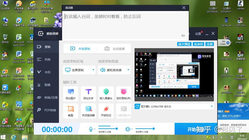Switch to the 在线直播 tab
This screenshot has width=249, height=140.
pos(115,49)
